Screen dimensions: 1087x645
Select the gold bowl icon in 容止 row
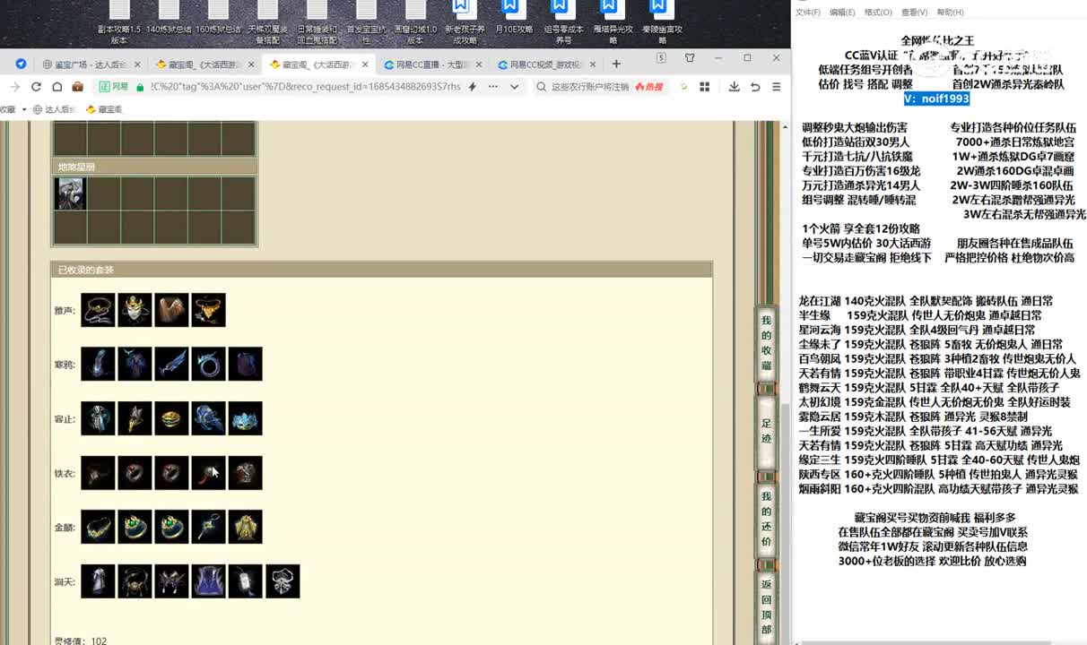click(171, 418)
